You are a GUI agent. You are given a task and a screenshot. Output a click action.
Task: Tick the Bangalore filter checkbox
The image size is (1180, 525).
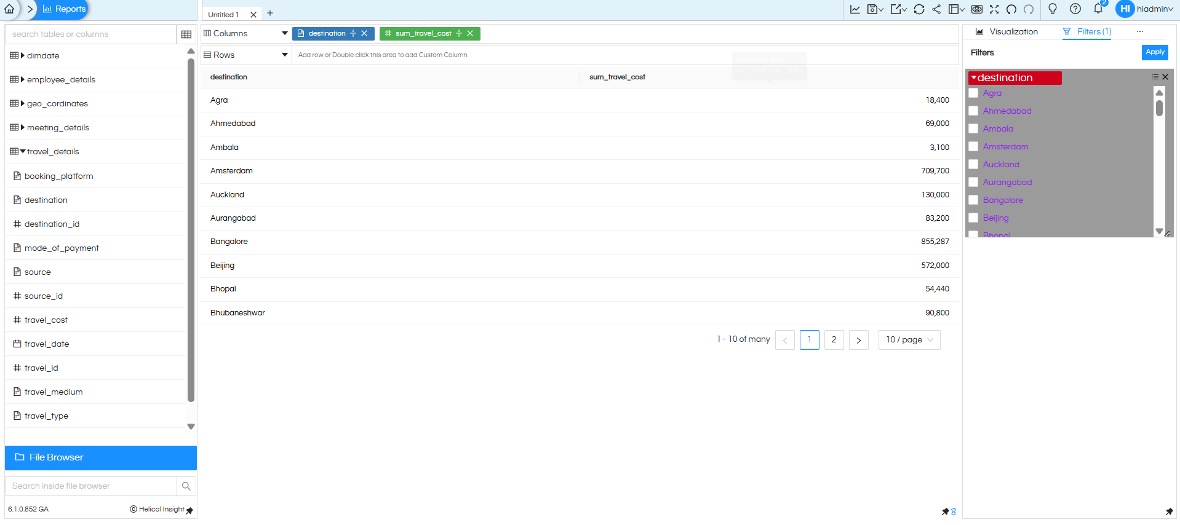point(973,200)
